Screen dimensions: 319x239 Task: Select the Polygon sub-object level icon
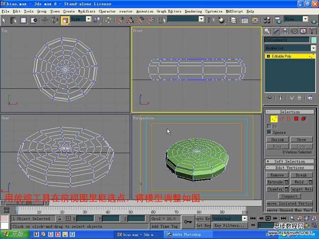pos(296,119)
